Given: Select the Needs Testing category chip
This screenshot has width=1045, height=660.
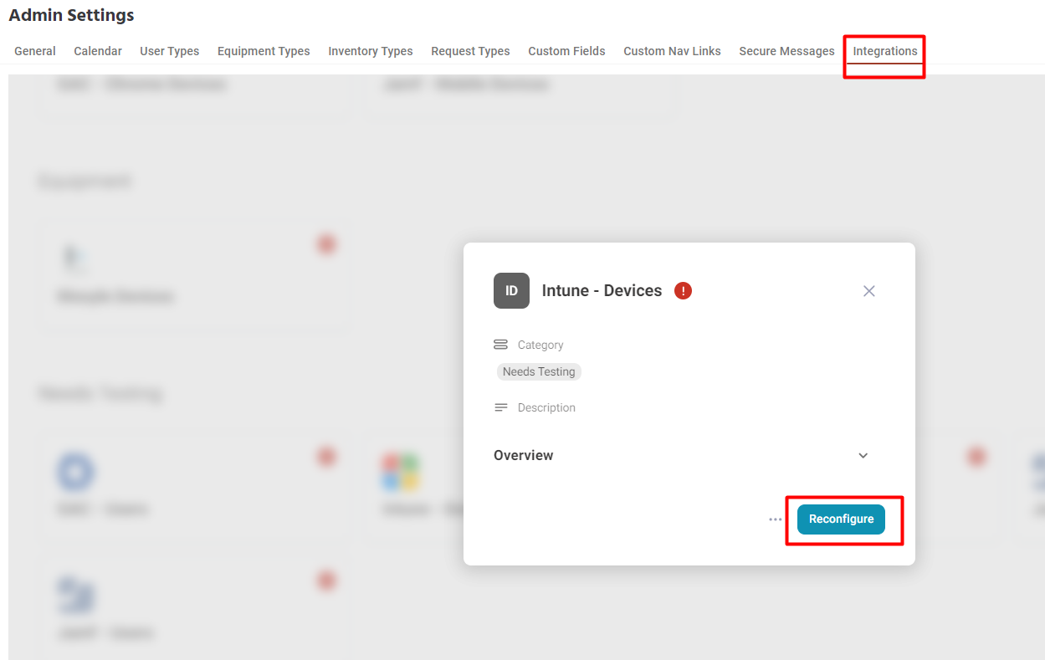Looking at the screenshot, I should (539, 371).
